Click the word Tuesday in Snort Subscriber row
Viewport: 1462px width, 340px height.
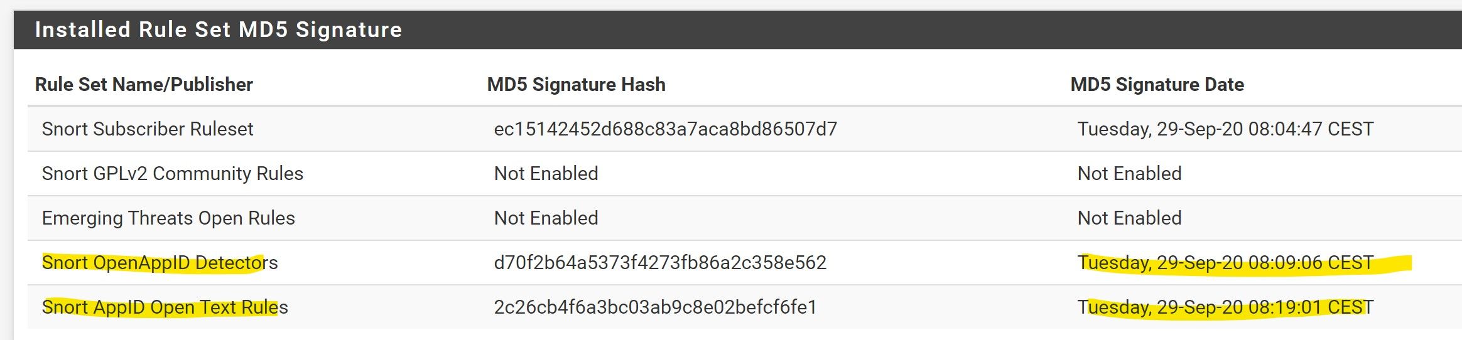pos(1114,129)
